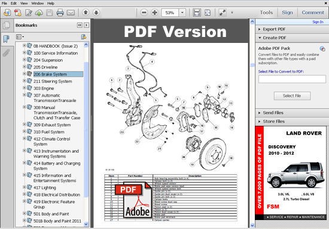Open the Edit menu

[x=14, y=4]
